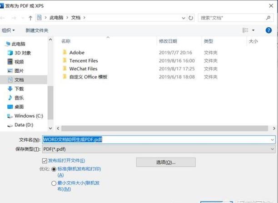The width and height of the screenshot is (278, 203).
Task: Click the 选项(O)... button
Action: 166,162
